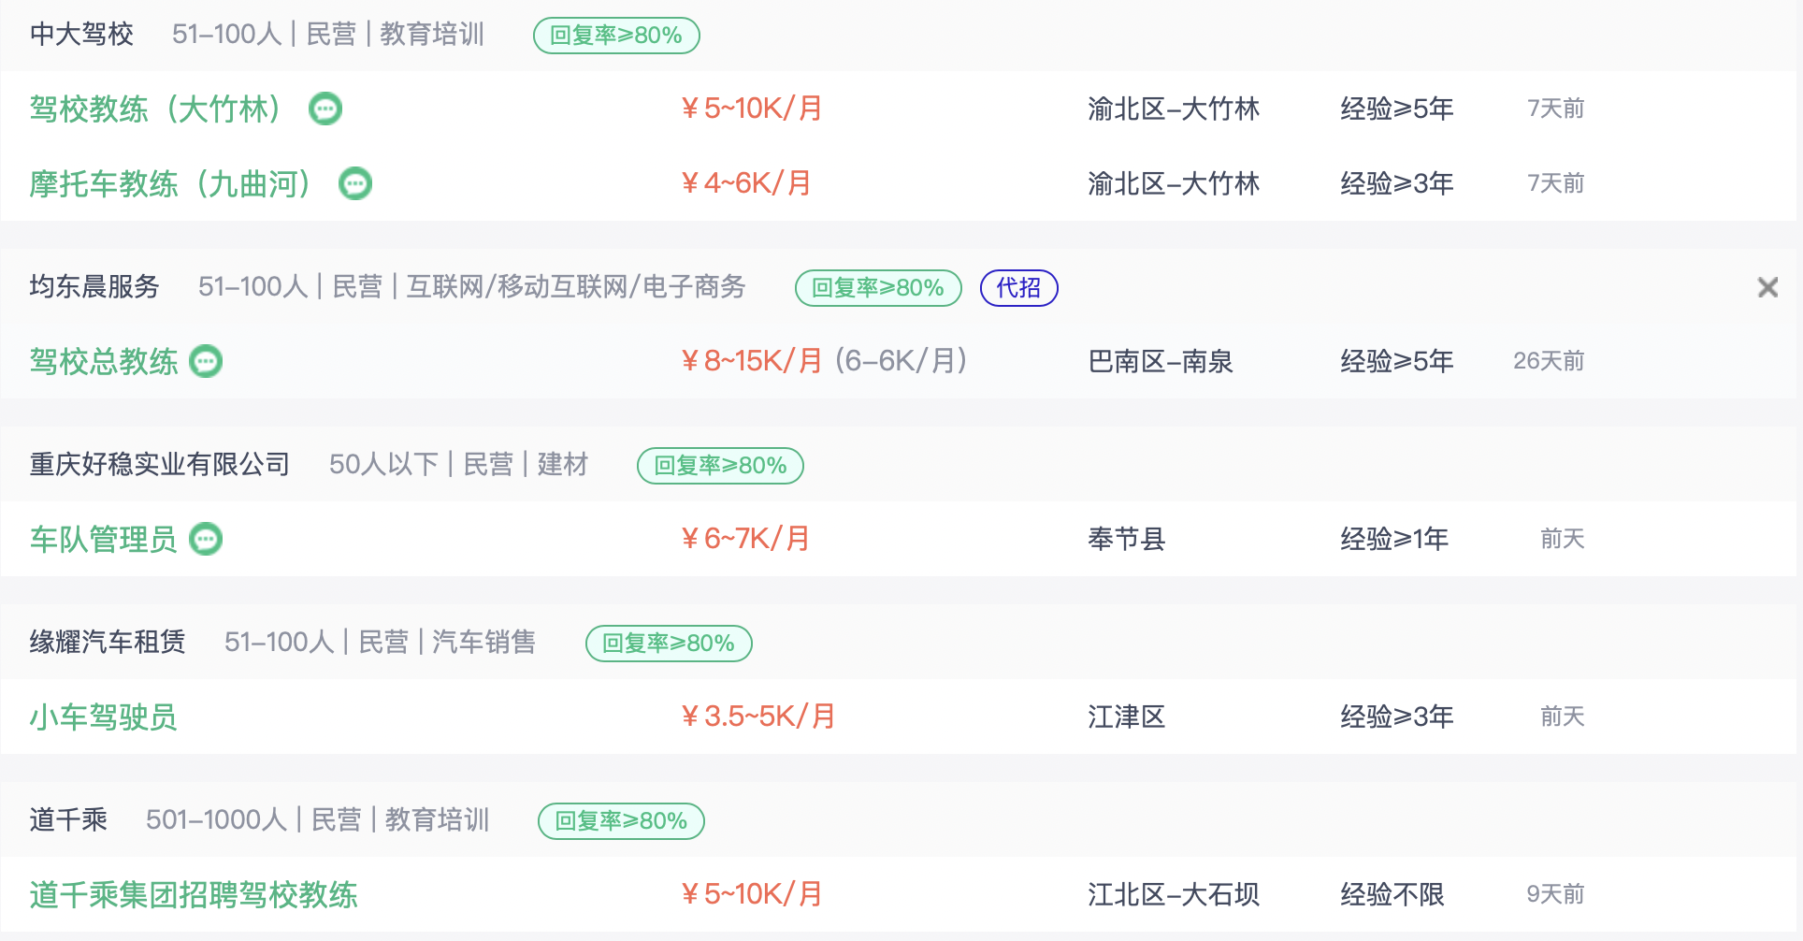Click chat icon beside 摩托车教练（九曲河）
Viewport: 1803px width, 941px height.
pos(355,183)
